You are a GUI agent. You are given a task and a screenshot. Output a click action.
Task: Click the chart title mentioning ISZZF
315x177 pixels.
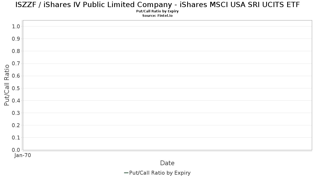tap(157, 5)
